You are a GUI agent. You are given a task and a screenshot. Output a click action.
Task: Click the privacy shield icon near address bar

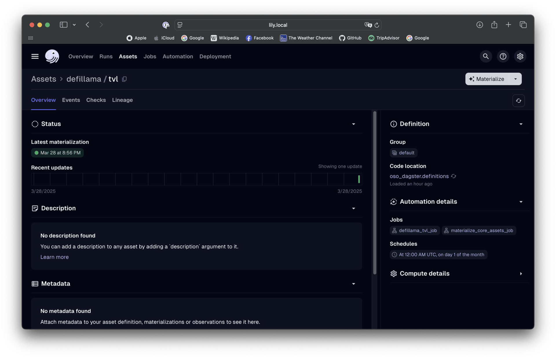166,25
